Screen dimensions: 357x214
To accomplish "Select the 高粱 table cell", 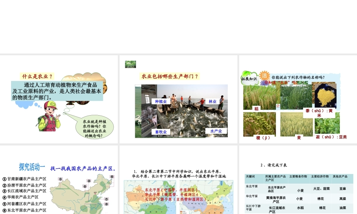I will point(343,199).
